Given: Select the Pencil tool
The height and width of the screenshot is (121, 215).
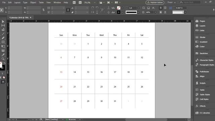Looking at the screenshot, I should (x=3, y=38).
